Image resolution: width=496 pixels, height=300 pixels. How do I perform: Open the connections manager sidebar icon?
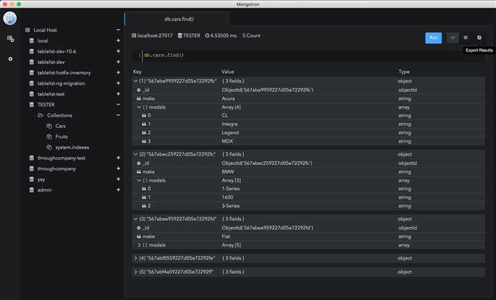coord(10,39)
